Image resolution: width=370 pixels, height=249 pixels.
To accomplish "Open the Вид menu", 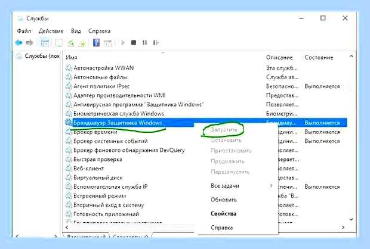I will [76, 31].
